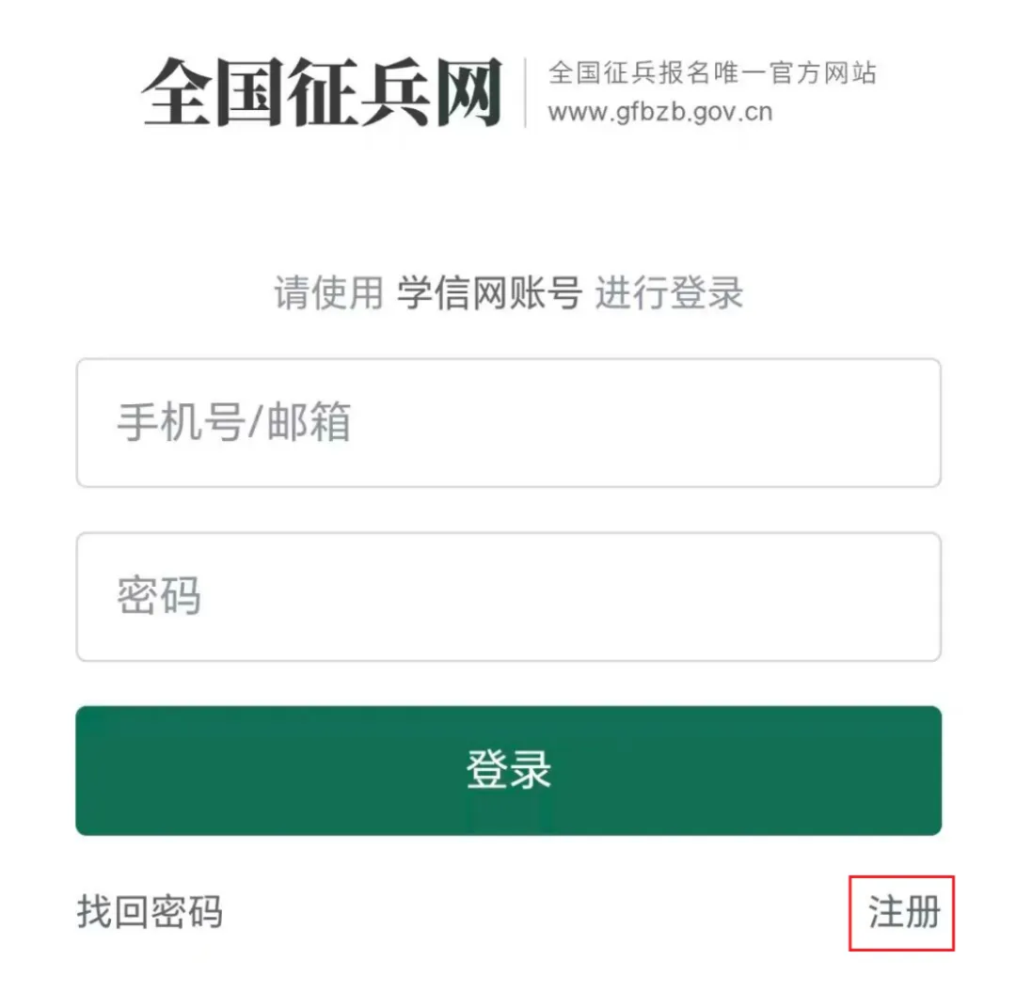This screenshot has width=1016, height=991.
Task: Start signing up via the red-boxed 注册
Action: coord(904,912)
